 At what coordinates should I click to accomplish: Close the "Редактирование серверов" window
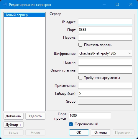(x=131, y=4)
